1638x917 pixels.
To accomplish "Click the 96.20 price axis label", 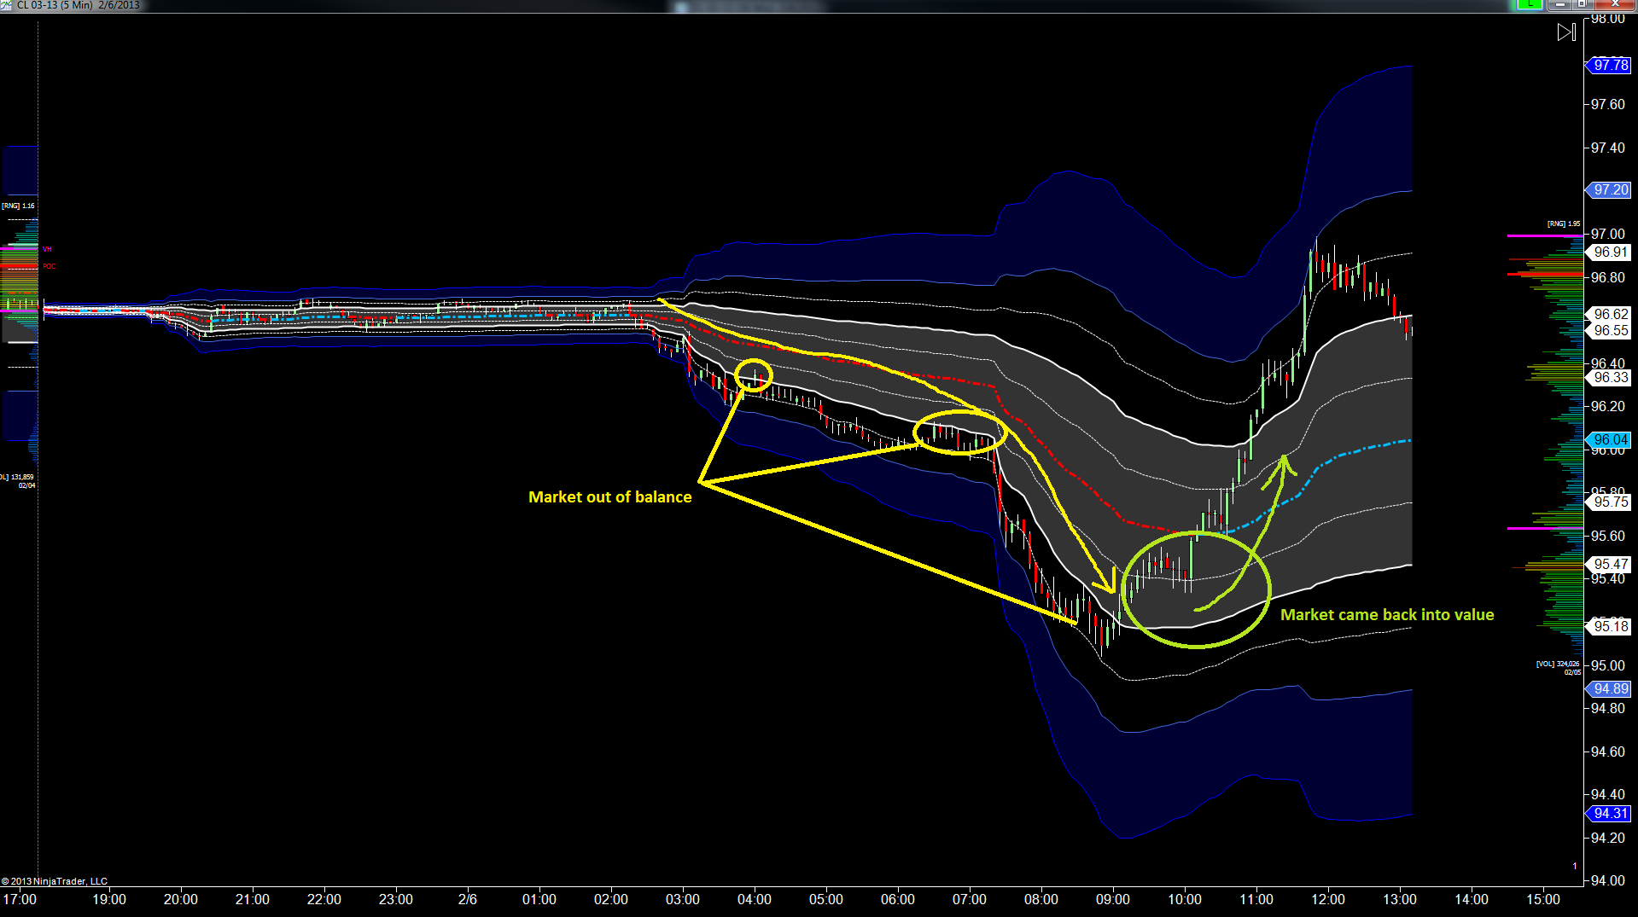I will point(1608,406).
